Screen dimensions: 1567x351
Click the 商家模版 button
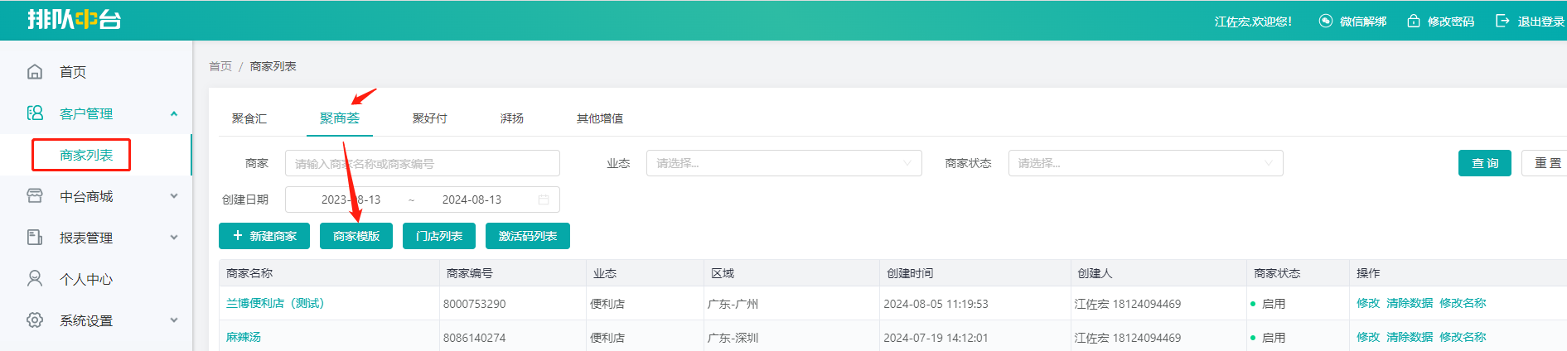click(356, 236)
